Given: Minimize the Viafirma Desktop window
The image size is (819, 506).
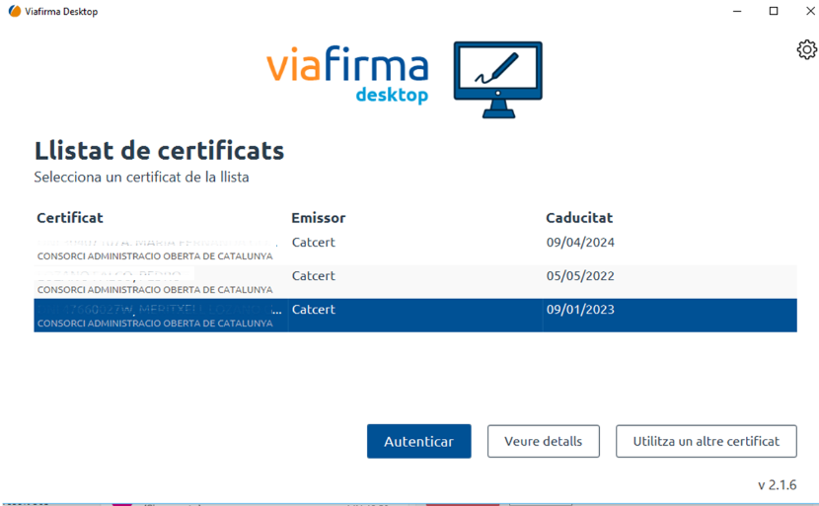Looking at the screenshot, I should [x=737, y=11].
